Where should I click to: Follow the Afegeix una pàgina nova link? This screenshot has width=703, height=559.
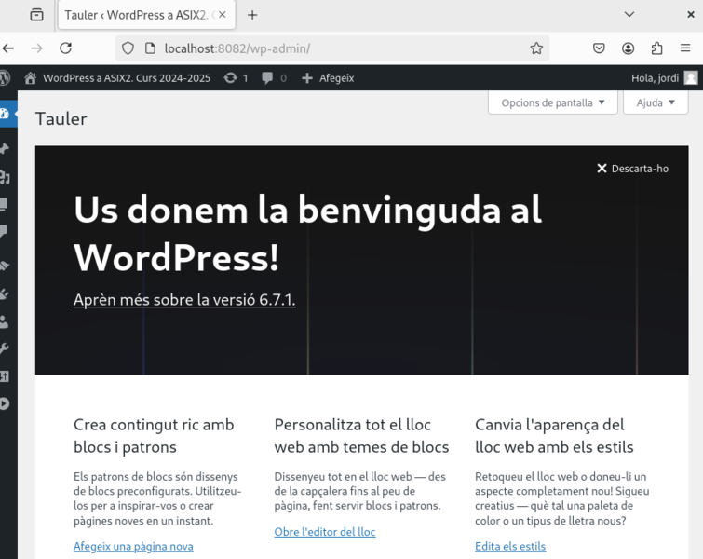pos(133,546)
